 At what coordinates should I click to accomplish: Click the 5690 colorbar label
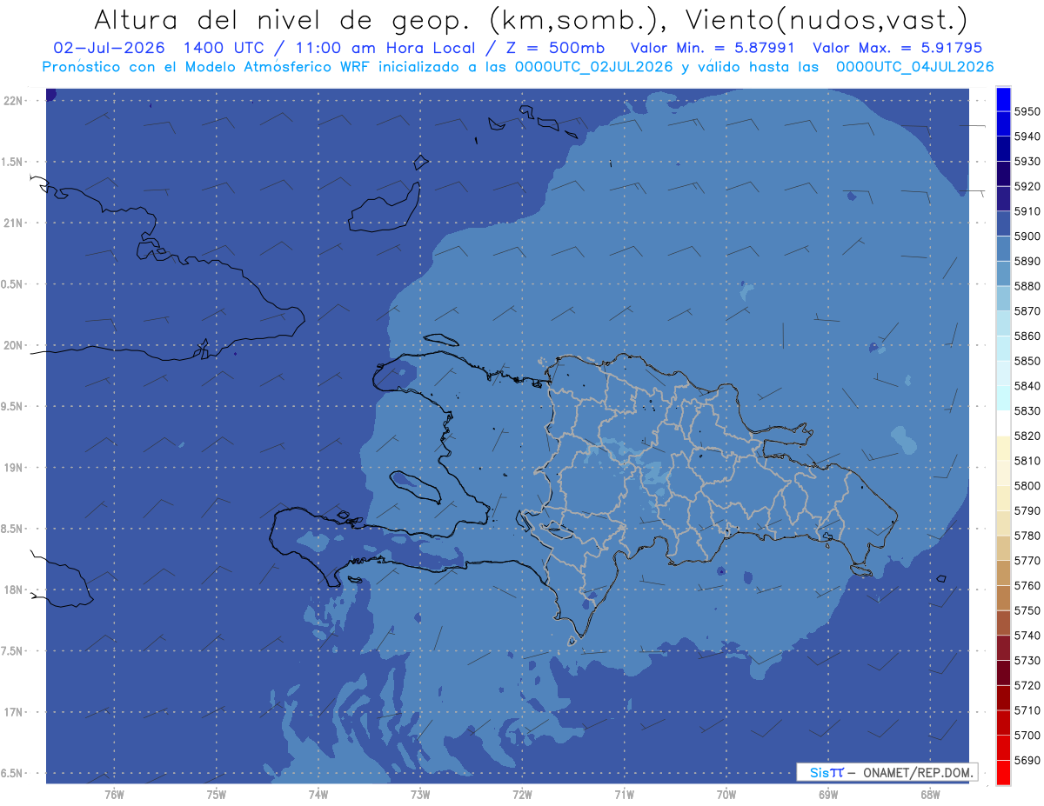[1027, 761]
